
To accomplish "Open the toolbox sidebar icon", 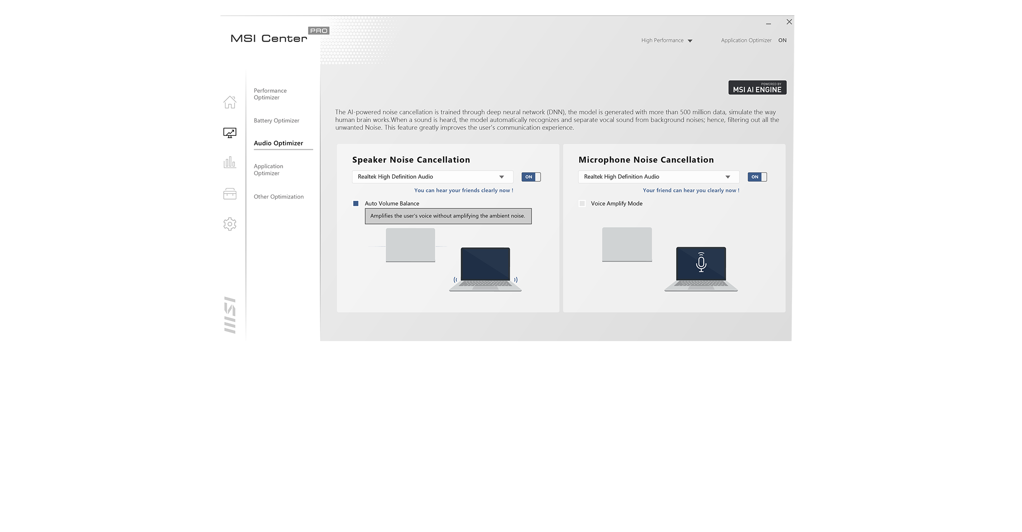I will (230, 194).
